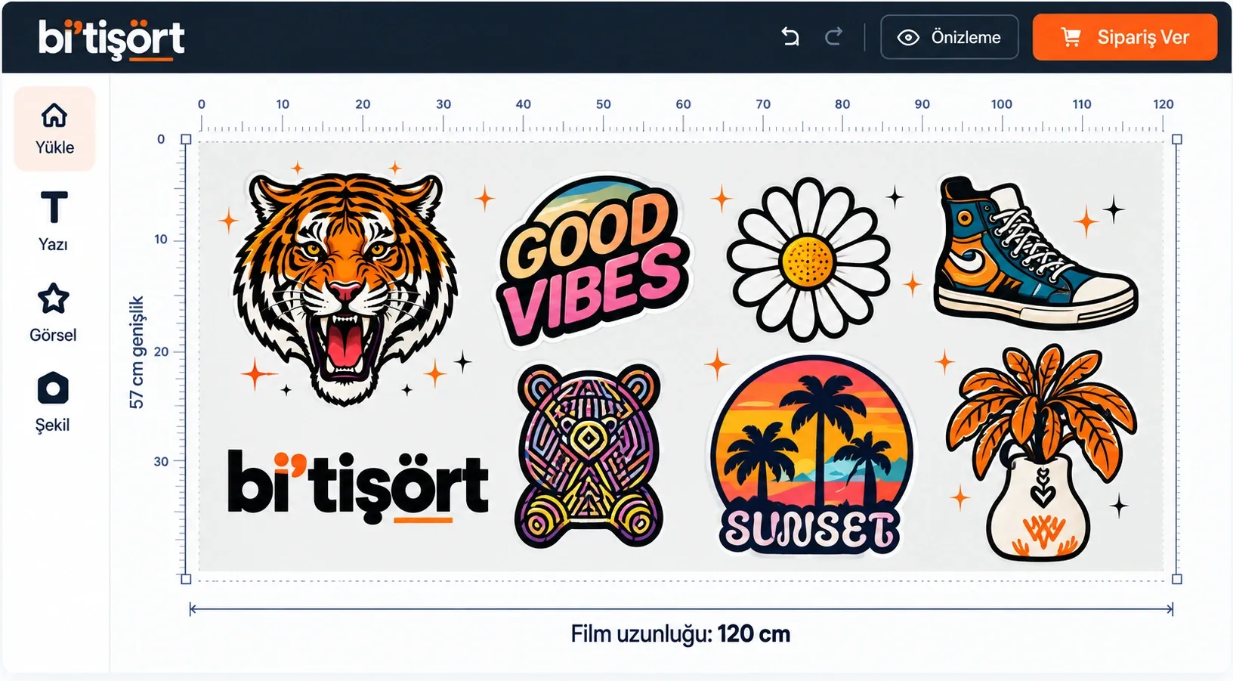Image resolution: width=1233 pixels, height=681 pixels.
Task: Grab the top-left canvas corner handle
Action: pos(186,139)
